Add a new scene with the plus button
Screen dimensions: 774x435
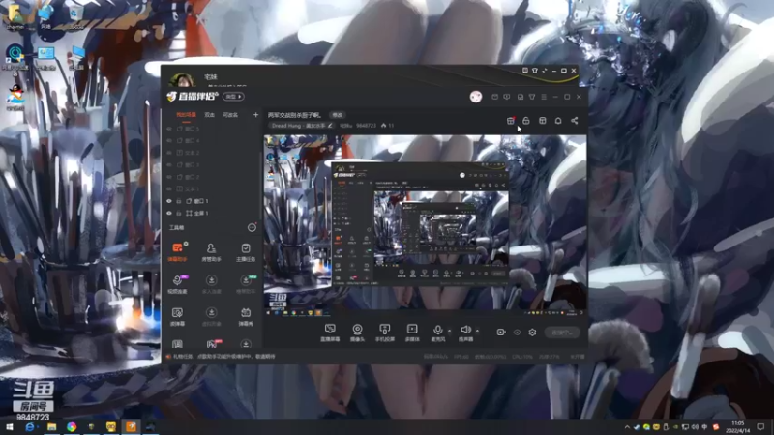point(255,115)
